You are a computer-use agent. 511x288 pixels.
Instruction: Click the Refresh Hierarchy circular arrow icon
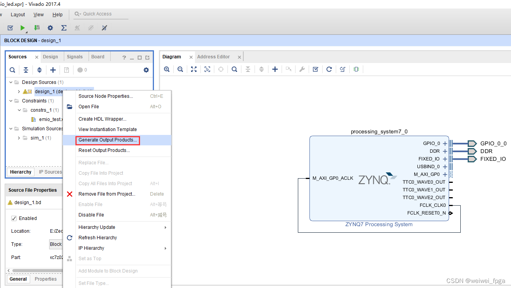[x=70, y=238]
